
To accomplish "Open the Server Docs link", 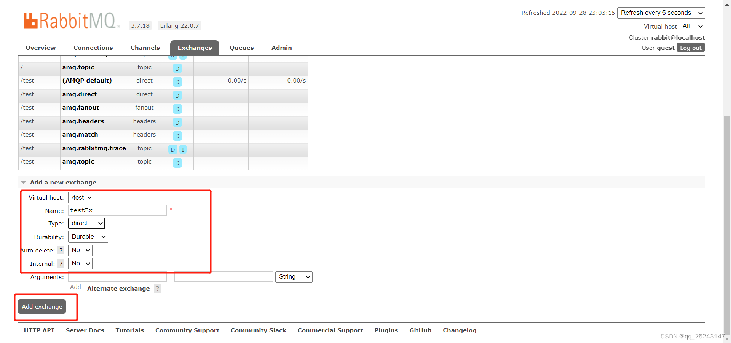I will click(x=85, y=330).
